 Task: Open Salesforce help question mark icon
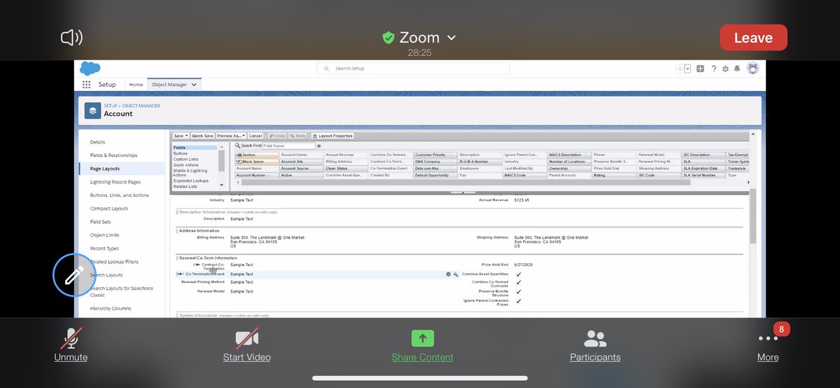[714, 69]
